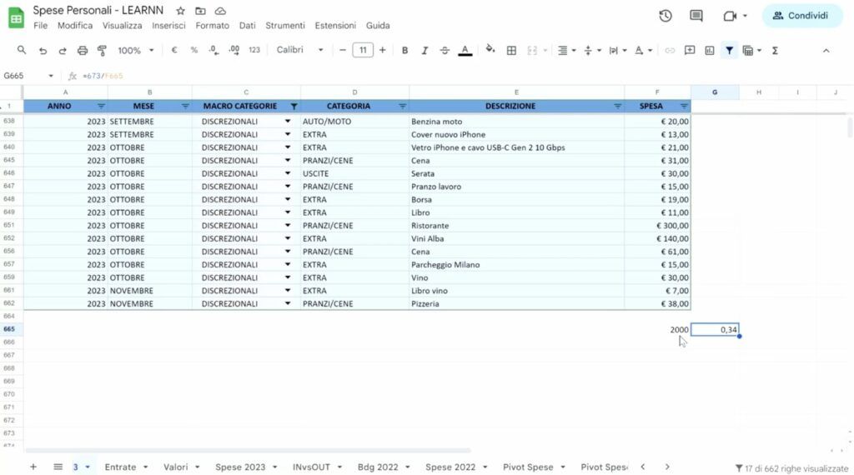854x475 pixels.
Task: Select the paint format roller icon
Action: (102, 51)
